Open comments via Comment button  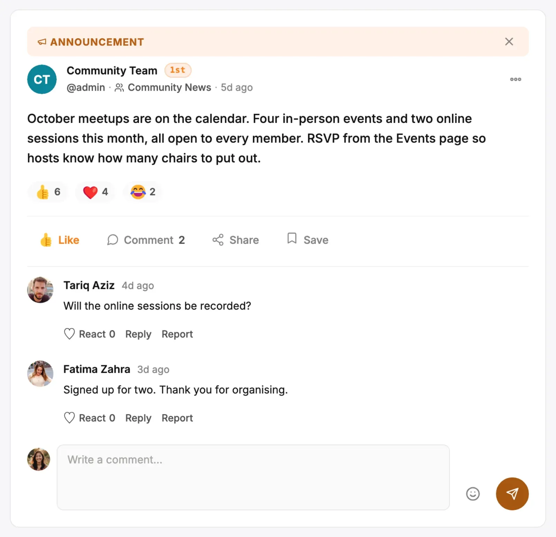coord(146,240)
